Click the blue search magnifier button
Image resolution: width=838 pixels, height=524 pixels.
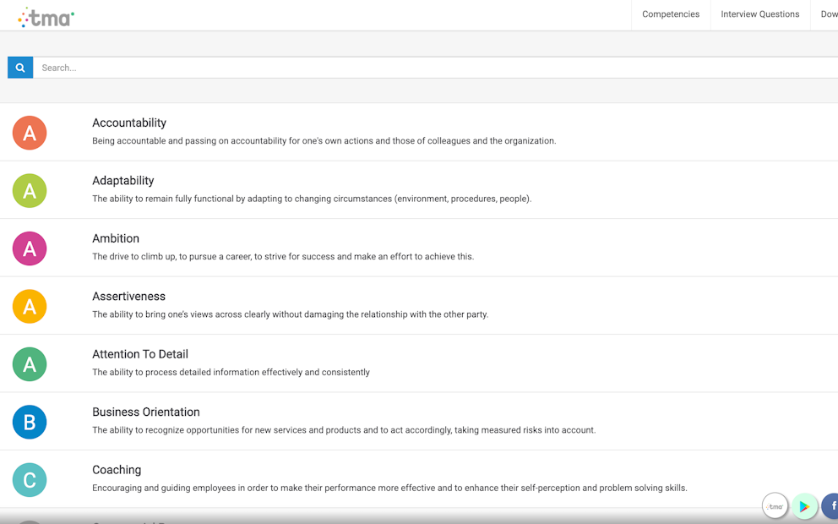[20, 68]
